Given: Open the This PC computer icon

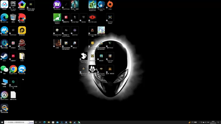Looking at the screenshot, I should pos(4,83).
